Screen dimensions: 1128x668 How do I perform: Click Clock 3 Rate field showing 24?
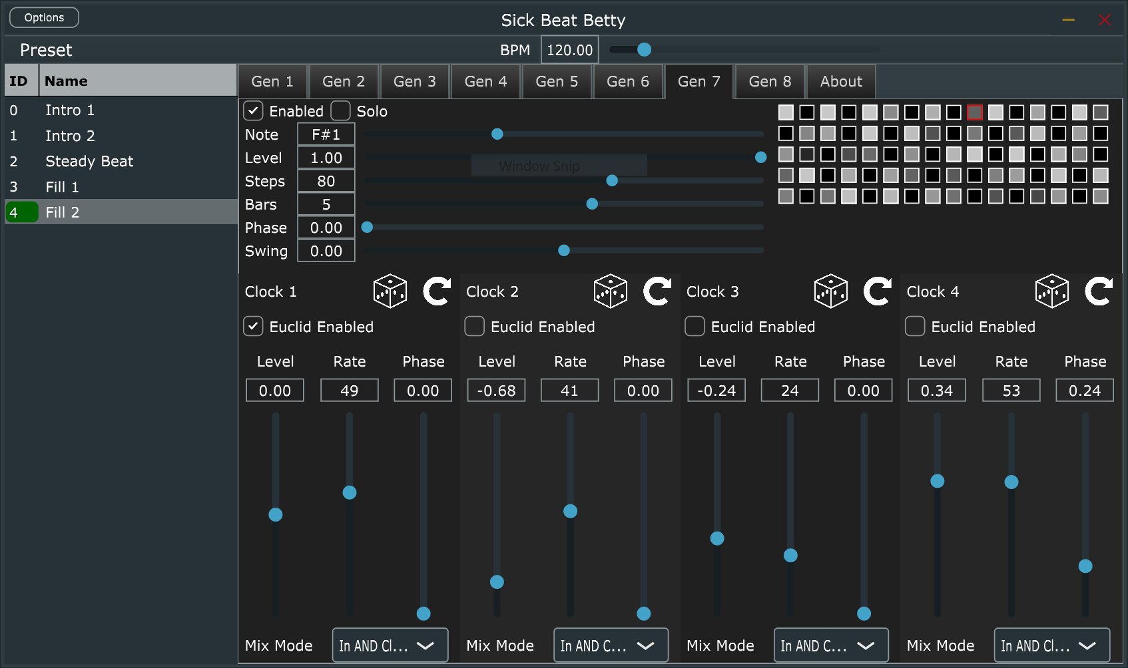click(x=790, y=391)
